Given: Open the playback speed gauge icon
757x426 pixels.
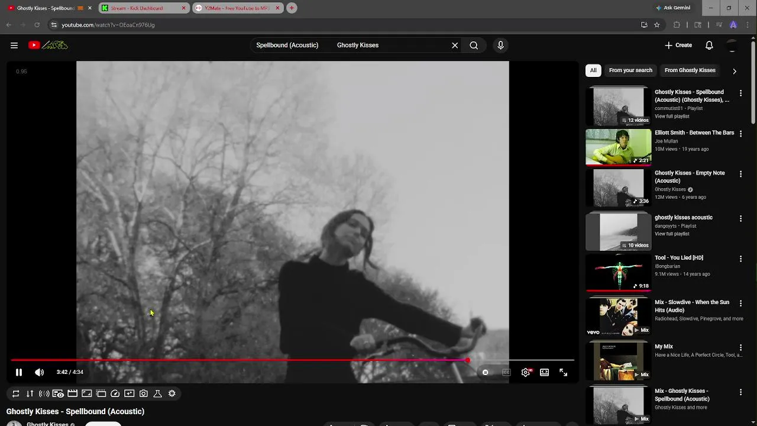Looking at the screenshot, I should (115, 393).
